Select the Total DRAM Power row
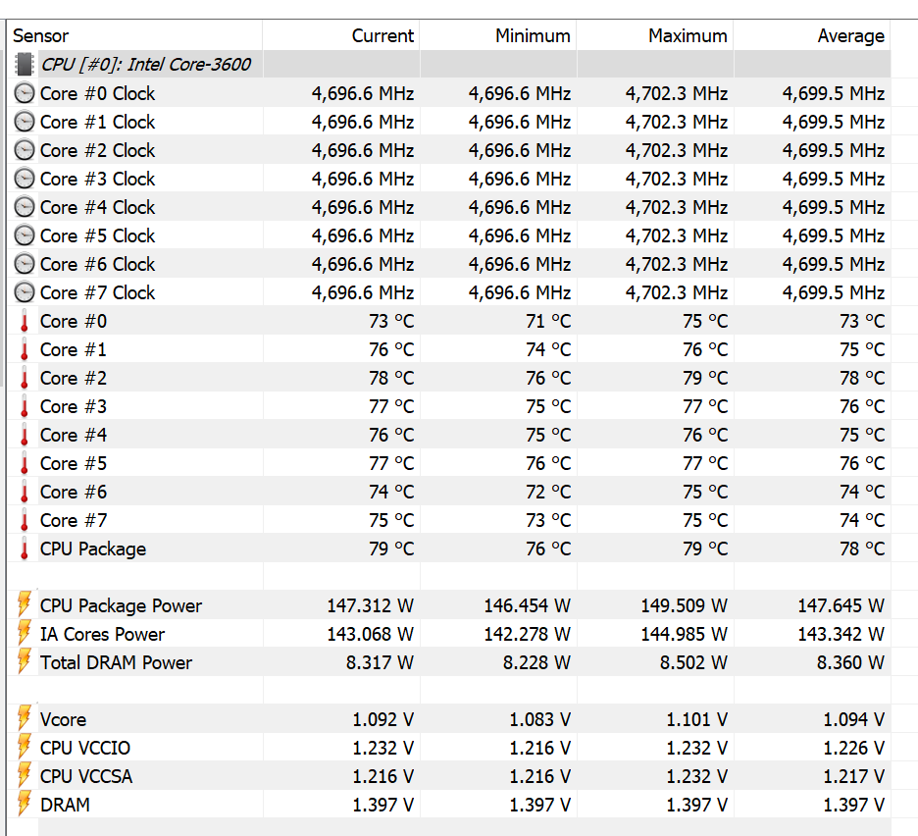This screenshot has width=918, height=836. pyautogui.click(x=116, y=662)
